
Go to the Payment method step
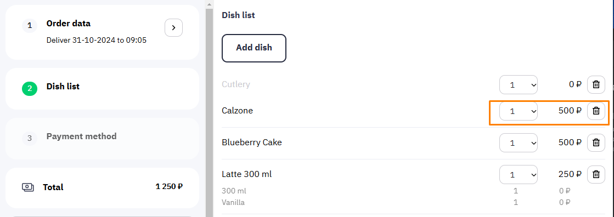[102, 139]
